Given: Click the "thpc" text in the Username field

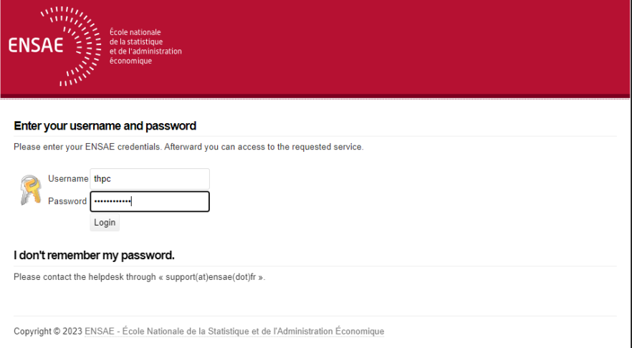Looking at the screenshot, I should (x=102, y=179).
